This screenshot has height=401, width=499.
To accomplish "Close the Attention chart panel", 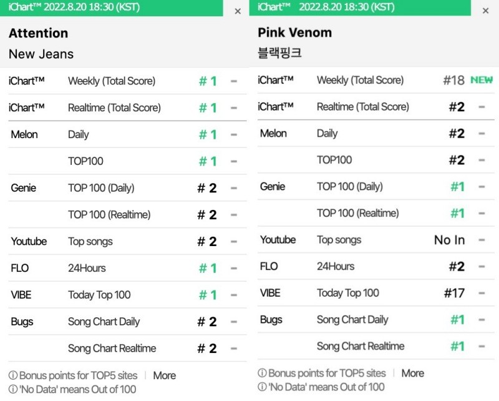I will tap(238, 11).
